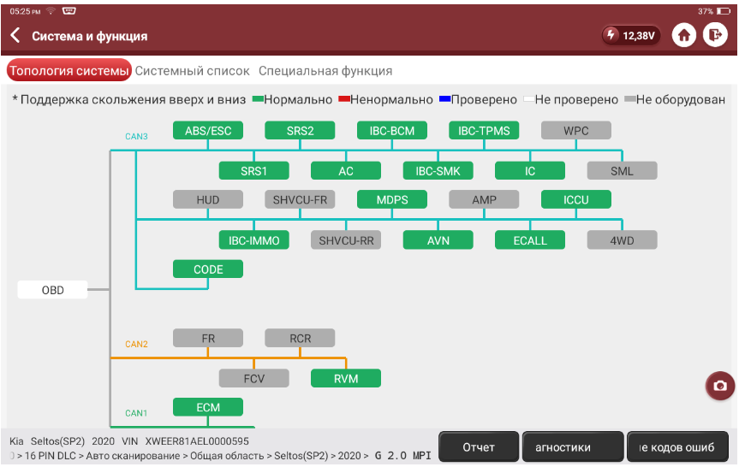Tap the IBC-TPMS module node

[484, 131]
